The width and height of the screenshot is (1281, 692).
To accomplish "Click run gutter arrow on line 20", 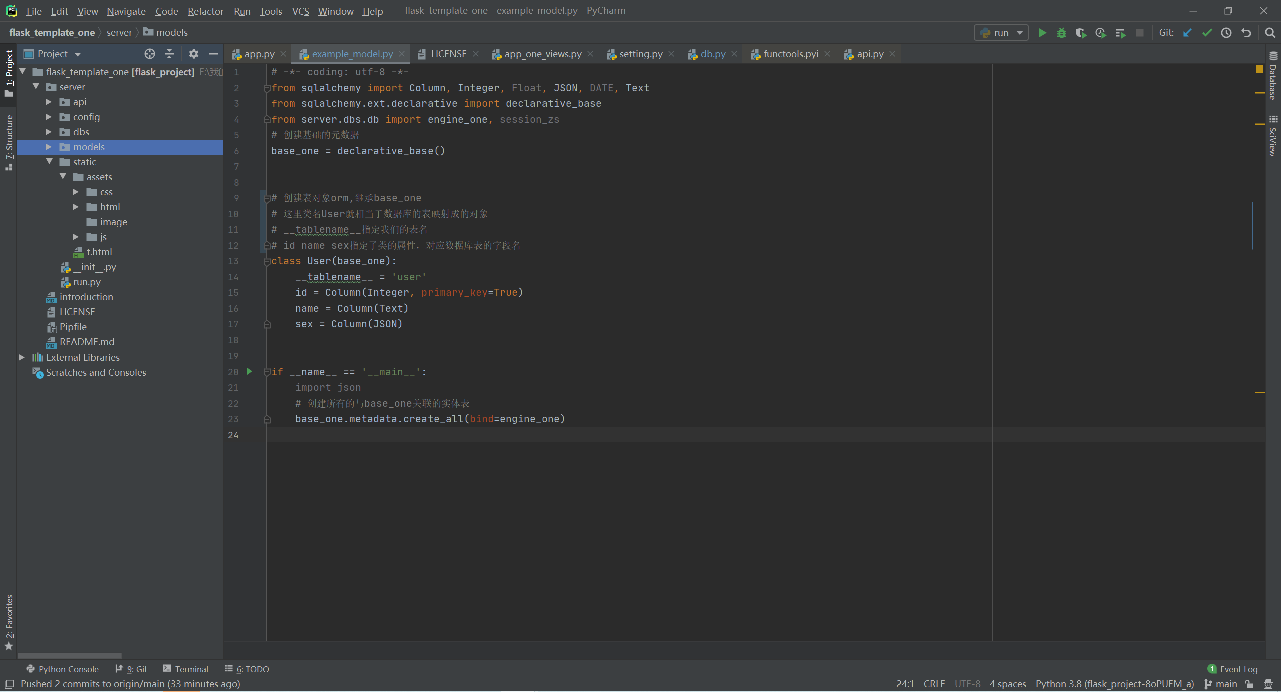I will pyautogui.click(x=249, y=371).
